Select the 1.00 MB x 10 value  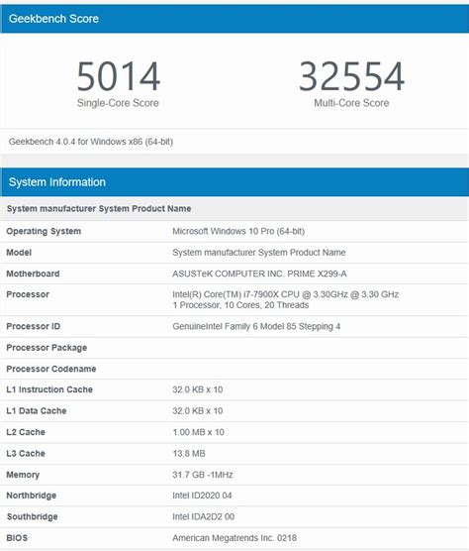198,432
